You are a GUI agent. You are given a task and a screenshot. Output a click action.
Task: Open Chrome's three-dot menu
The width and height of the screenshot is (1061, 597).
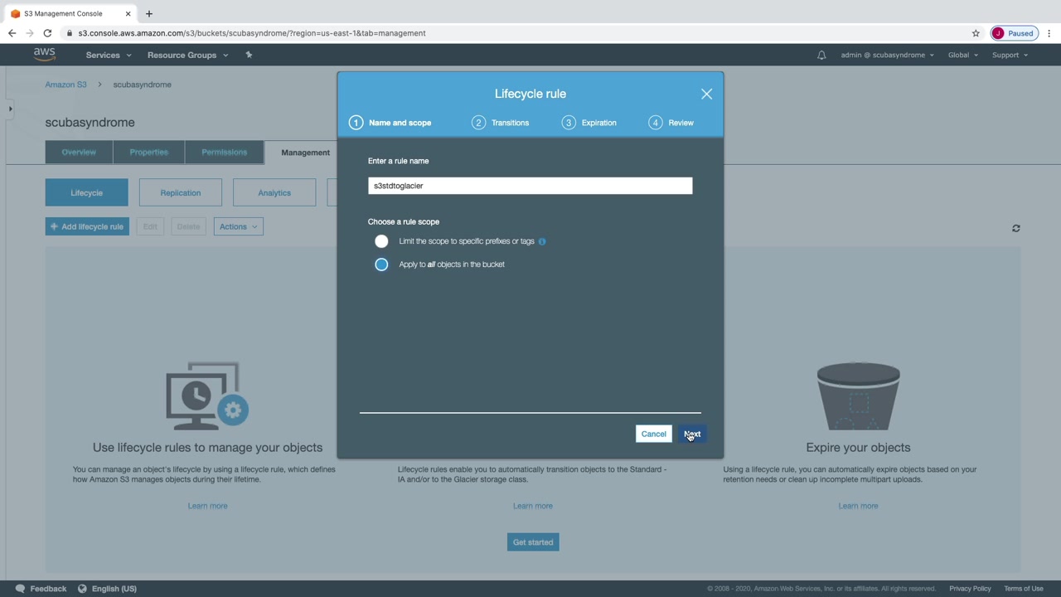coord(1049,33)
